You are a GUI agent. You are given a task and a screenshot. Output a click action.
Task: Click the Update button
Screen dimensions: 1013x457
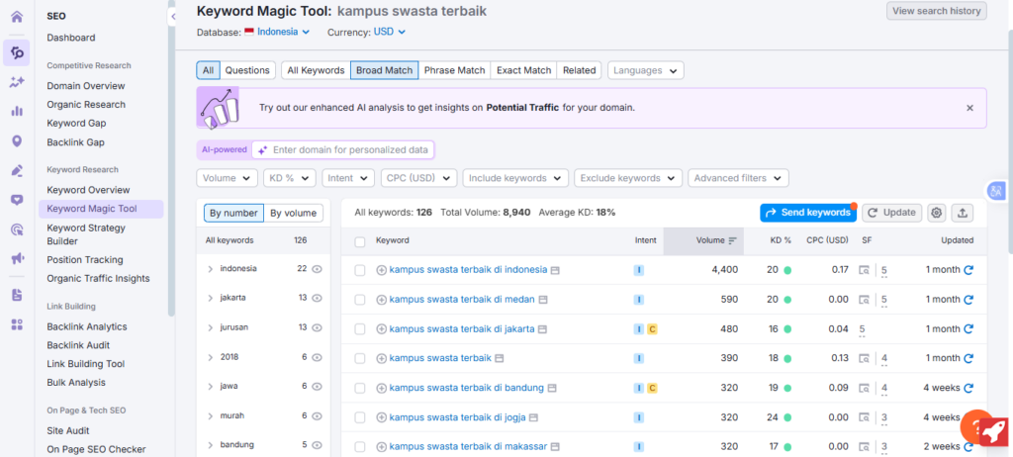coord(892,213)
